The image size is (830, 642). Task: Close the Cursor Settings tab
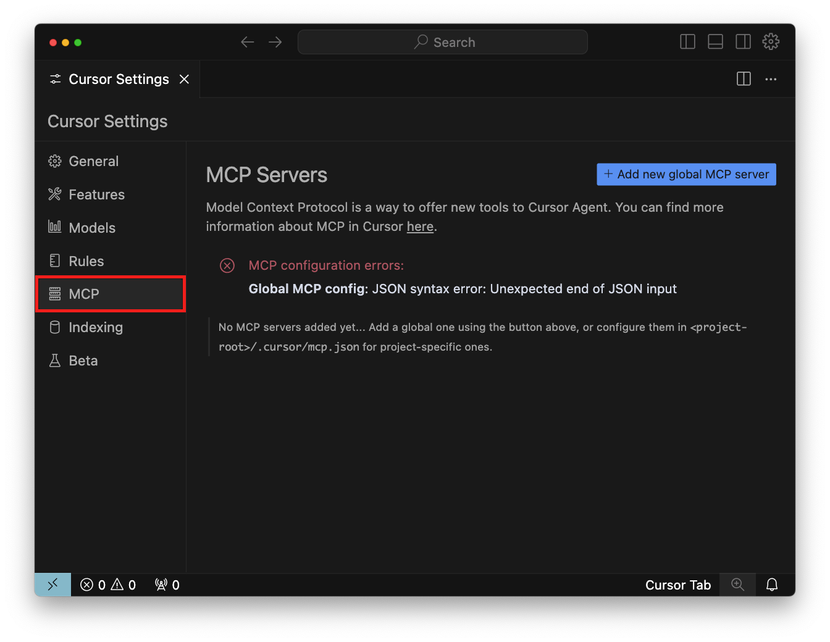[x=184, y=79]
